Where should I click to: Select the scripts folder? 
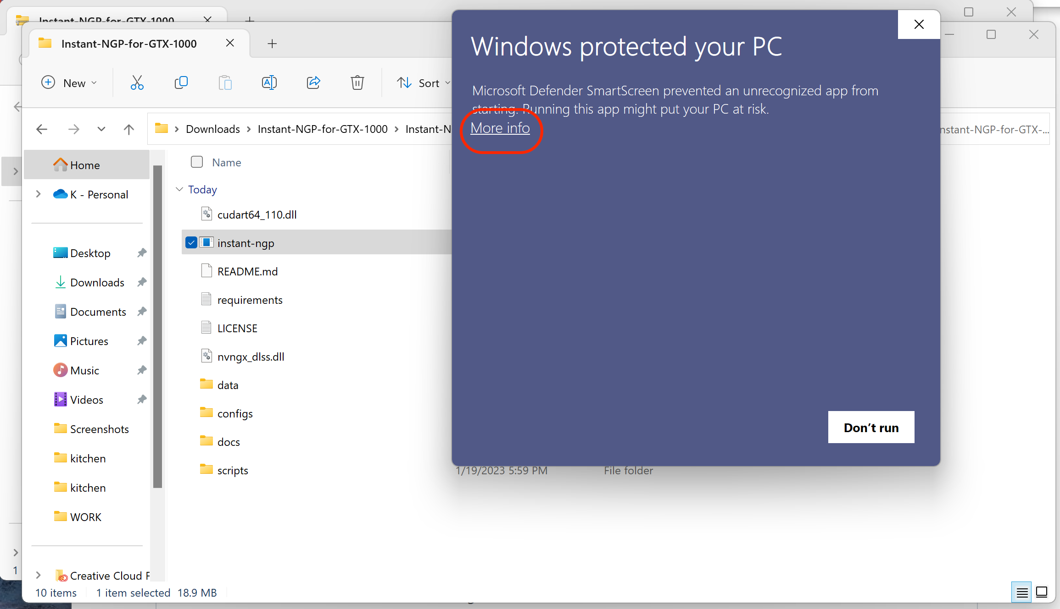[x=233, y=470]
